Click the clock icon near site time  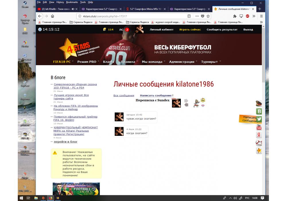40,29
